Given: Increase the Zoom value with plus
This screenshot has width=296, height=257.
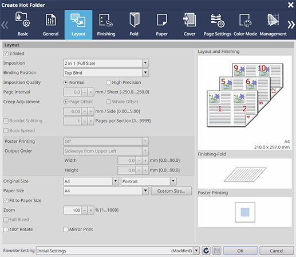Looking at the screenshot, I should [91, 210].
